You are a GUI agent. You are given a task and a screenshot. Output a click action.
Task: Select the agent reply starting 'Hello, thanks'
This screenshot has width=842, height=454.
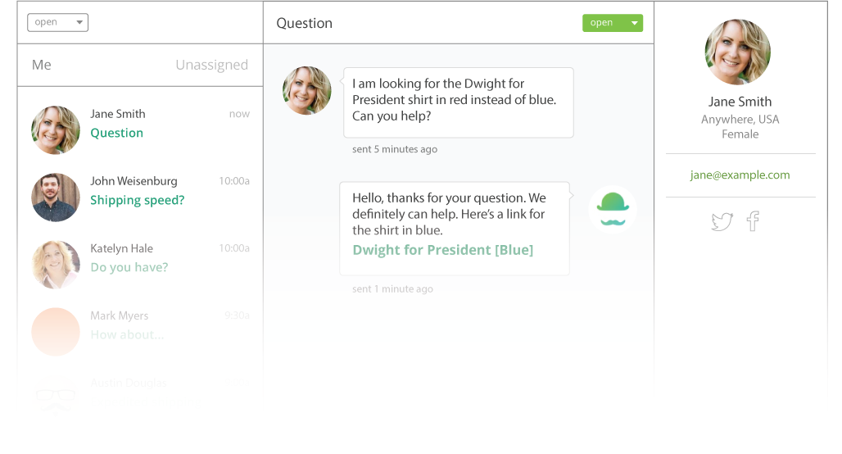tap(455, 229)
